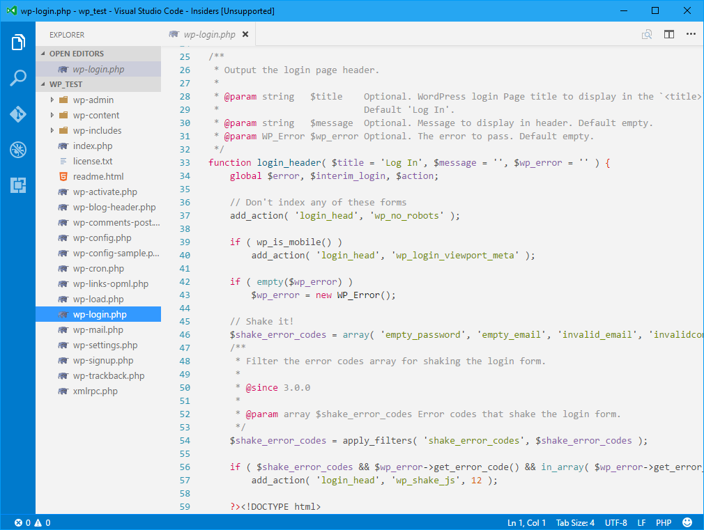The height and width of the screenshot is (530, 704).
Task: Open wp-cron.php in the file tree
Action: pos(98,268)
